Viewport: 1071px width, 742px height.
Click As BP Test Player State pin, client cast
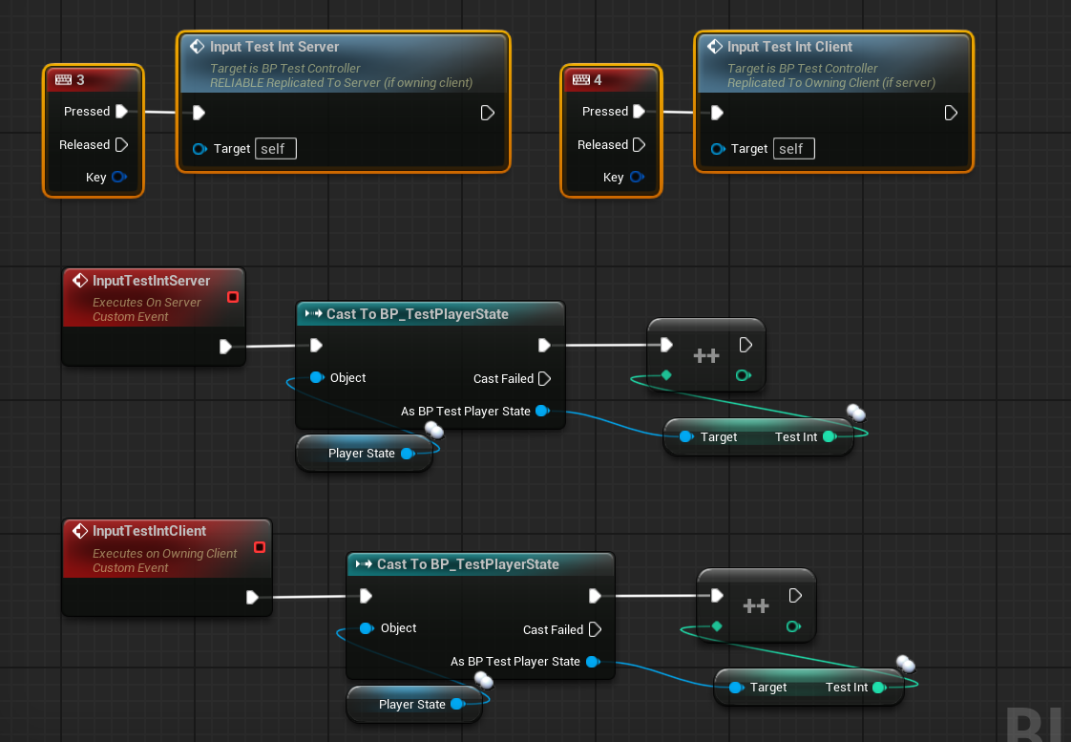(x=593, y=662)
